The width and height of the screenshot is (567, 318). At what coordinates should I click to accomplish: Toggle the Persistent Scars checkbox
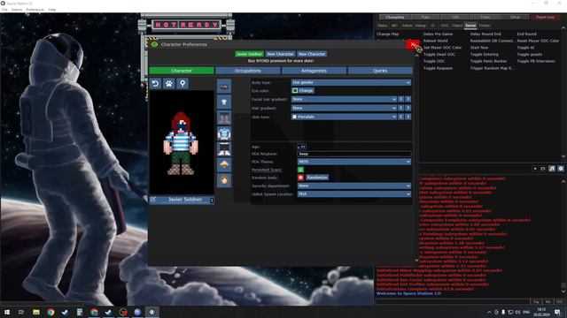tap(300, 170)
